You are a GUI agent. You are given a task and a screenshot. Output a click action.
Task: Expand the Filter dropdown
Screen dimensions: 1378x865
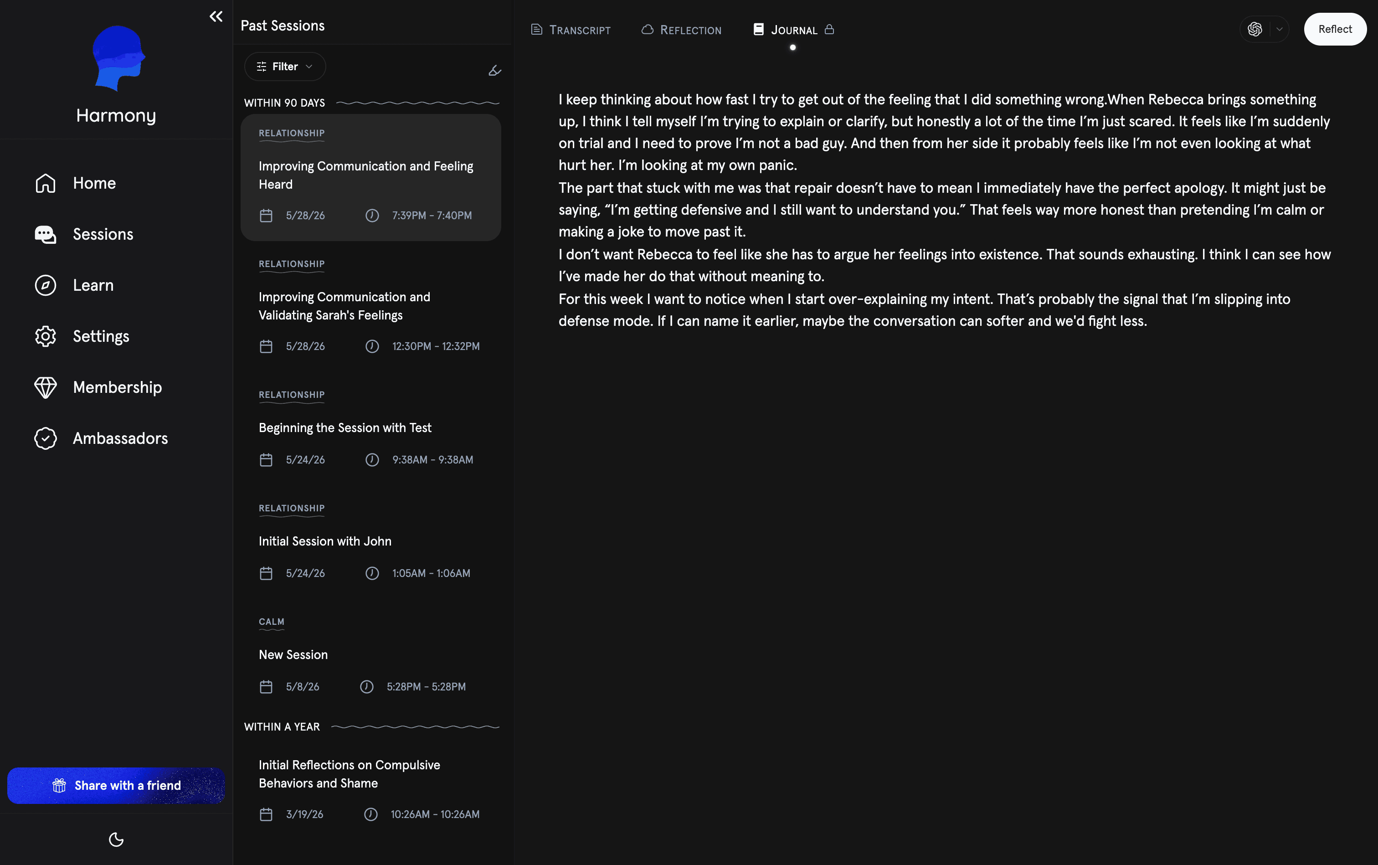click(x=285, y=67)
